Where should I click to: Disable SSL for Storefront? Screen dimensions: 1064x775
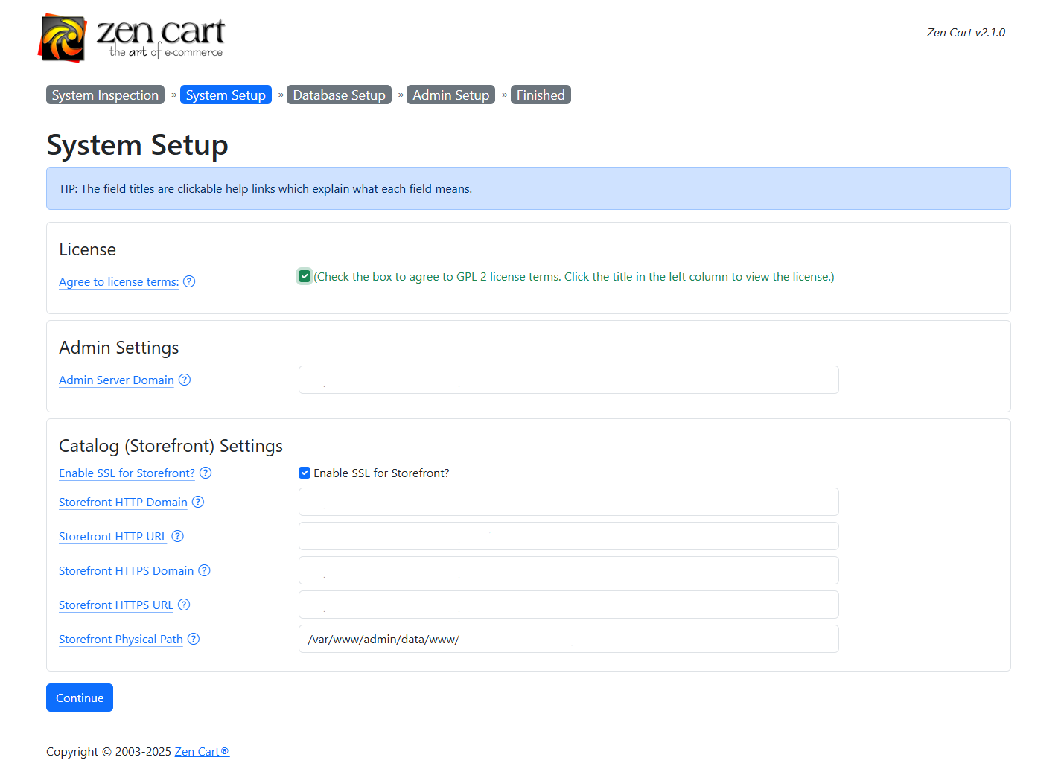coord(305,473)
